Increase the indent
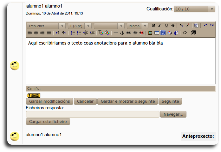 coord(92,33)
